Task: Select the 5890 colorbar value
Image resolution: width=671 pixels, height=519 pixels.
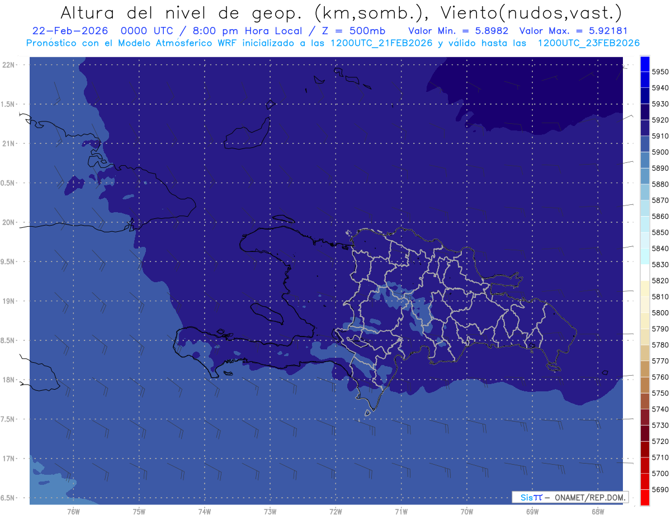Action: pyautogui.click(x=660, y=168)
